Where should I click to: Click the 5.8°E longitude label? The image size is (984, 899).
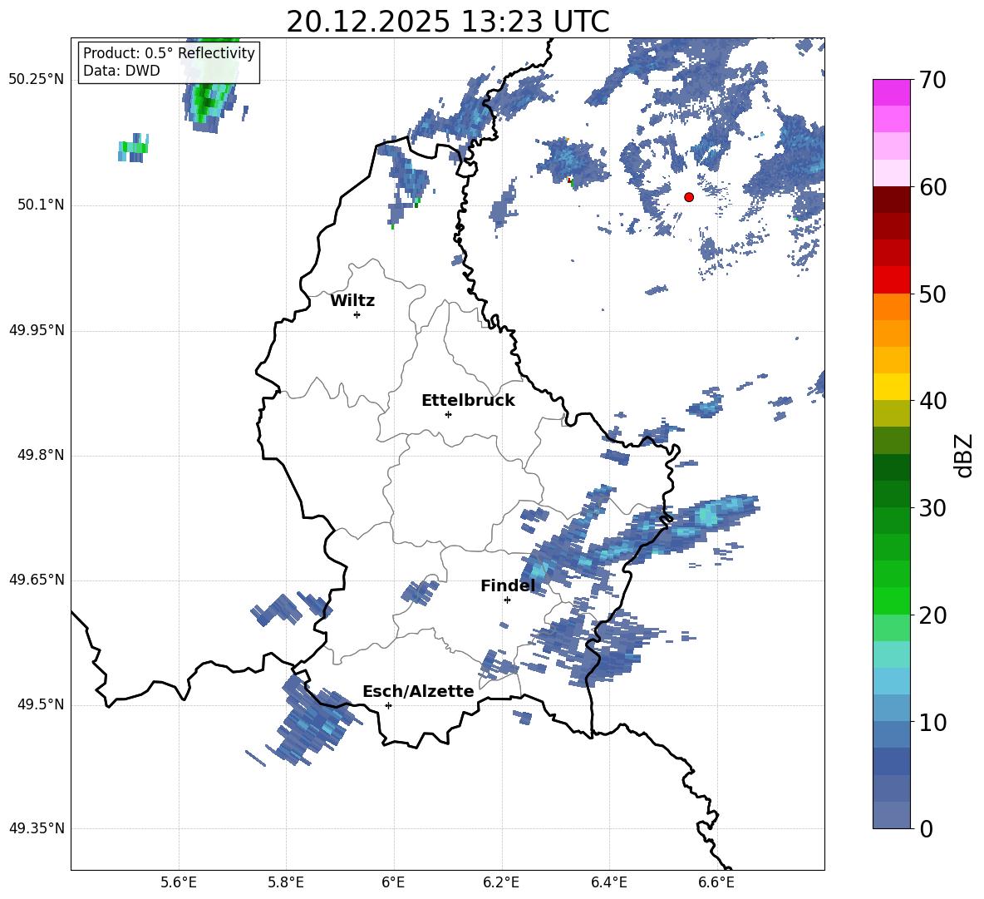pyautogui.click(x=286, y=882)
